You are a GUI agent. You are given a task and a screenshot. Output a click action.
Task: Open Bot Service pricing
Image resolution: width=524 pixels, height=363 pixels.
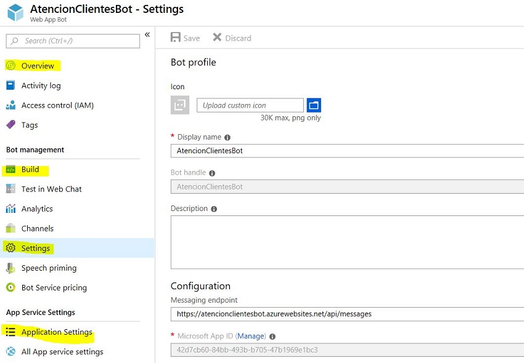pos(54,288)
